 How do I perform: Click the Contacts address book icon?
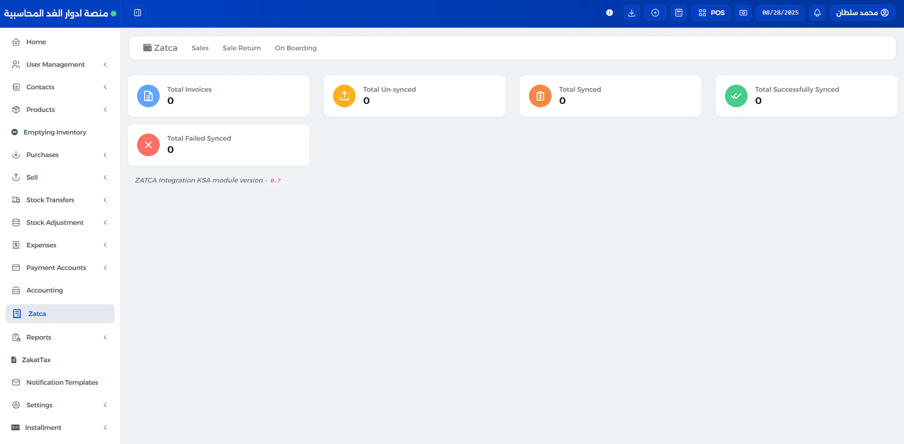pos(16,87)
